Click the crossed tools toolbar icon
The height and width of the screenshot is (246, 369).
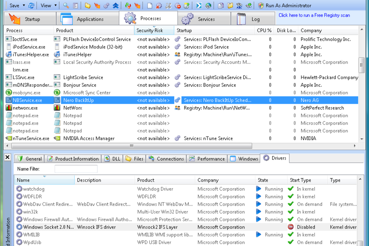[x=168, y=5]
